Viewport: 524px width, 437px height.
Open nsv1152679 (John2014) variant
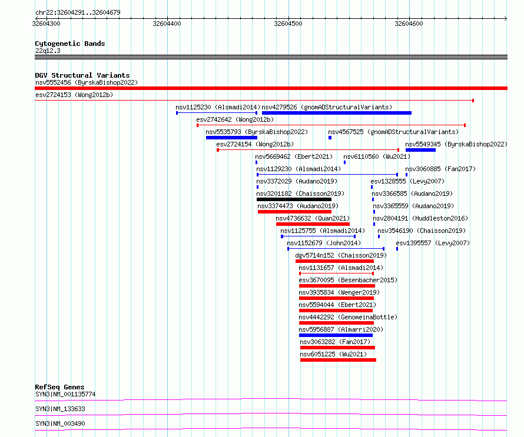324,243
